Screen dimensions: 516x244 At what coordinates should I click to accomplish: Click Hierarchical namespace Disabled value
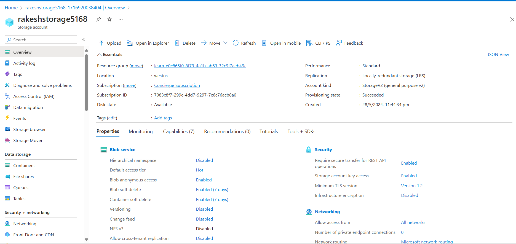[204, 160]
